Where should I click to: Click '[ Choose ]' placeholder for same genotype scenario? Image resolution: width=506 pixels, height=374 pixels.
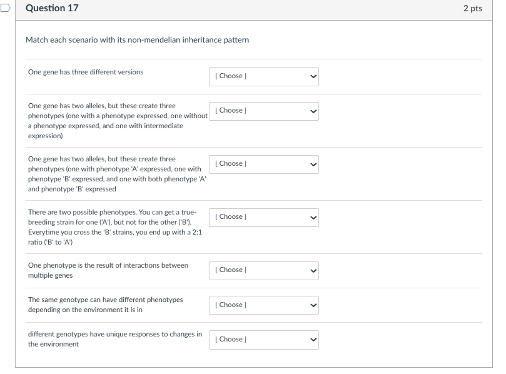(229, 305)
